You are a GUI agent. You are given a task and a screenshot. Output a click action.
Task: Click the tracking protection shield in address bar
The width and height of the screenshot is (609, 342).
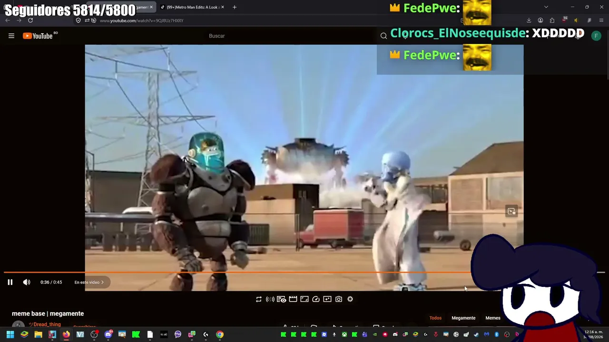point(79,20)
